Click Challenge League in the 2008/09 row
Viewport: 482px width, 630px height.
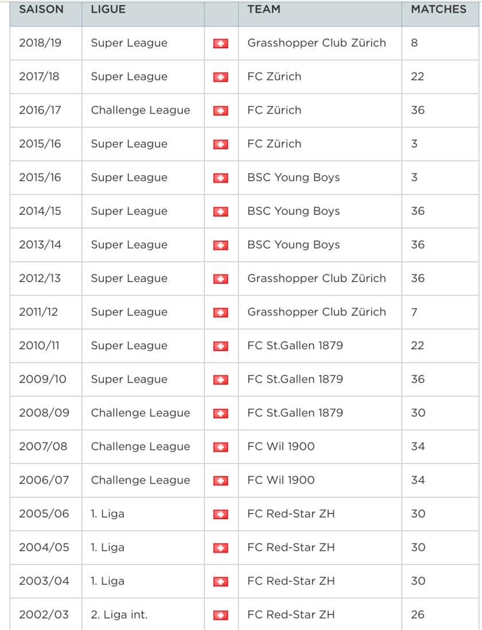click(141, 413)
